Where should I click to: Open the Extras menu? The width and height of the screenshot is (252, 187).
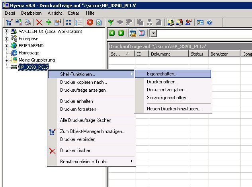tap(74, 13)
